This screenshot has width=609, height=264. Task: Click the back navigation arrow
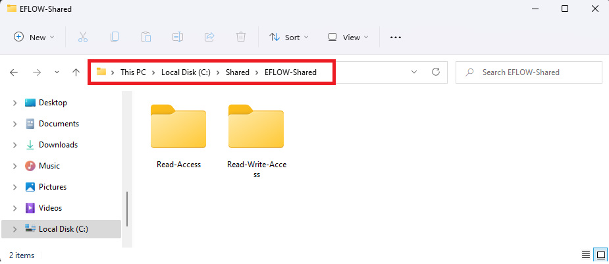pos(14,72)
